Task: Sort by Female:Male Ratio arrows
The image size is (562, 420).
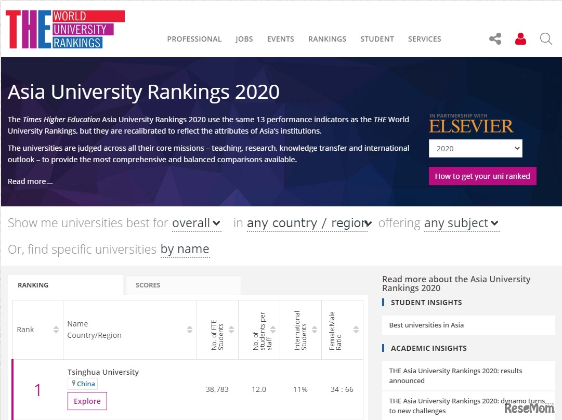Action: (356, 330)
